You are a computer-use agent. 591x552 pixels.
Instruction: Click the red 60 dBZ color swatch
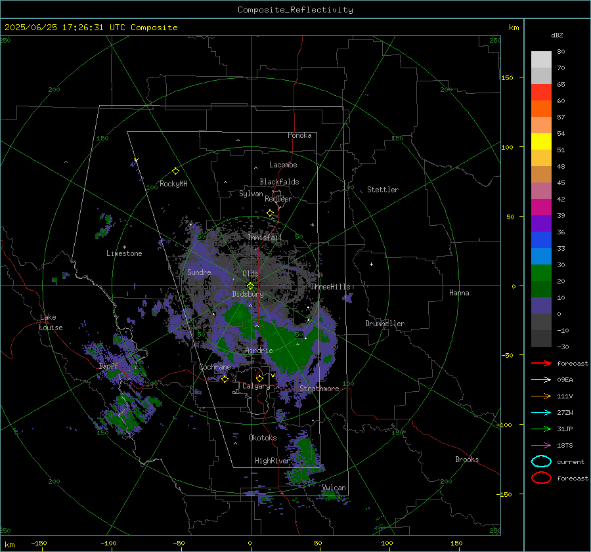tap(541, 93)
